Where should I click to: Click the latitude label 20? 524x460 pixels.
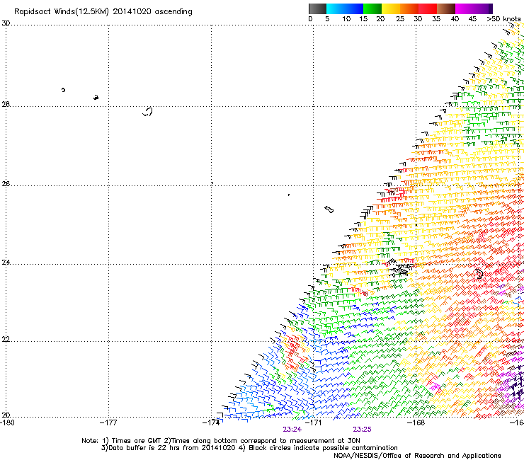click(x=6, y=415)
